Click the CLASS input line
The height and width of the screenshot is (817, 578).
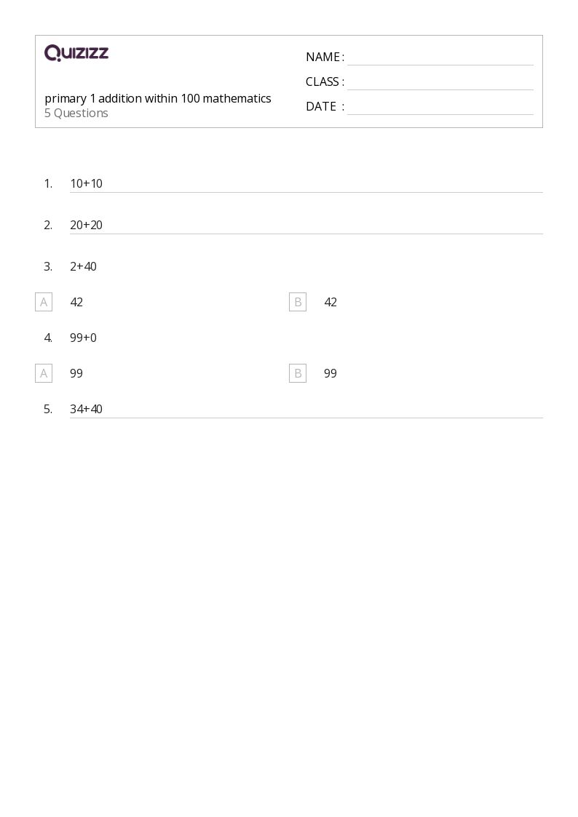440,83
